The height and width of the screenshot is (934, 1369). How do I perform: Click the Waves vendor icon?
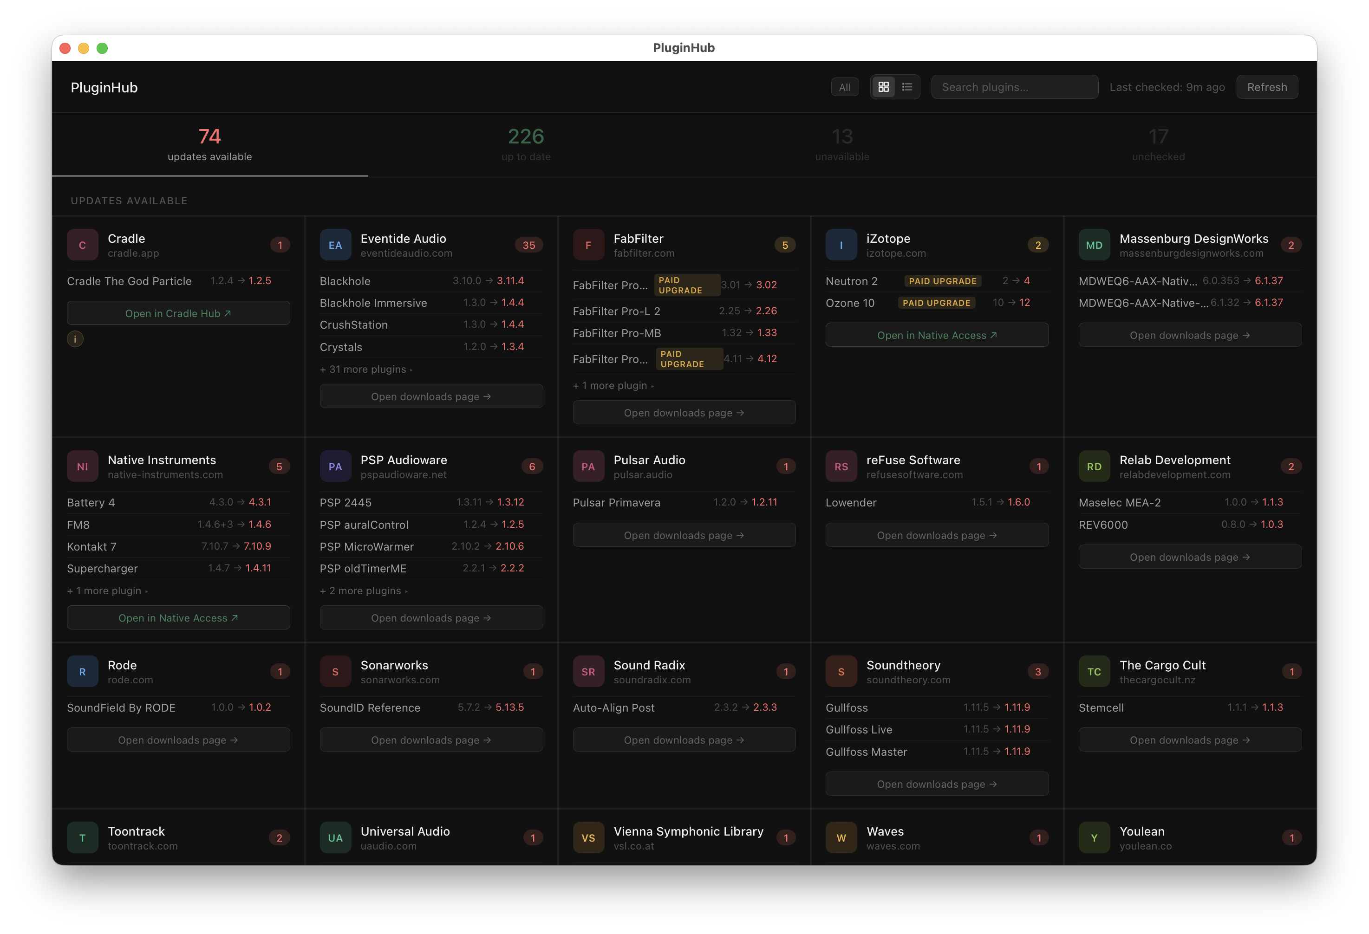pos(841,837)
